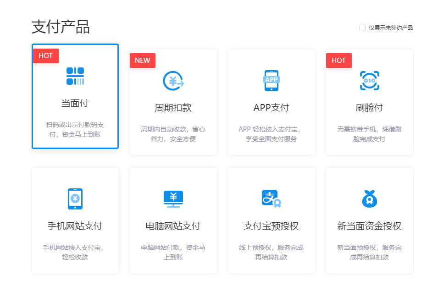
Task: Click the description 手机网站接入支付宝，轻松收款
Action: point(73,252)
